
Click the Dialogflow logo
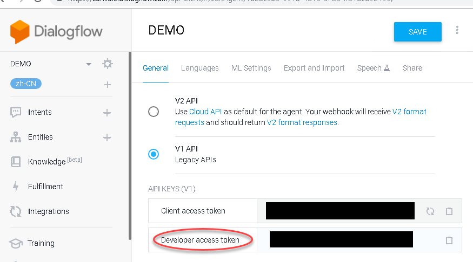tap(56, 32)
